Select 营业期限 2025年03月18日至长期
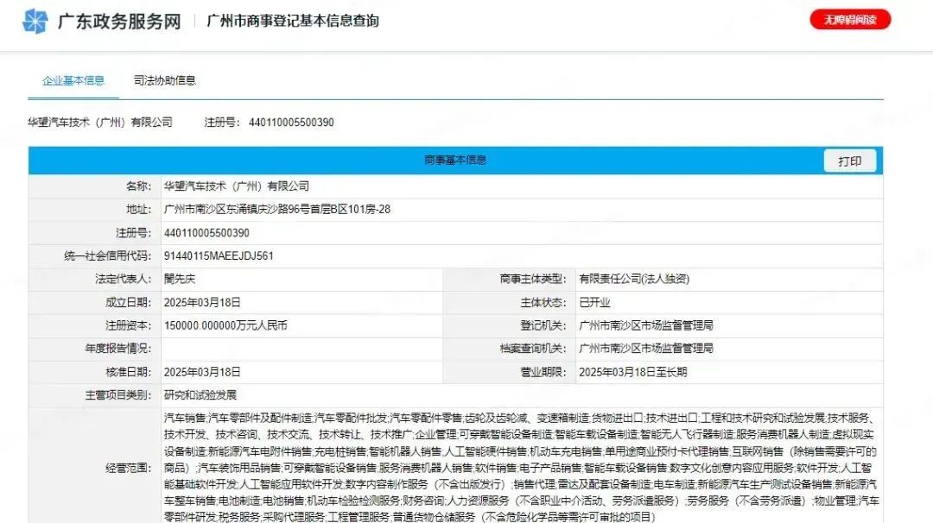Screen dimensions: 933x523 pos(632,372)
